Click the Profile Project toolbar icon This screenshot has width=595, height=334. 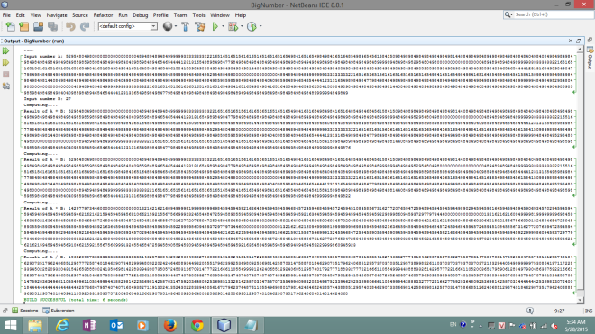pos(252,26)
